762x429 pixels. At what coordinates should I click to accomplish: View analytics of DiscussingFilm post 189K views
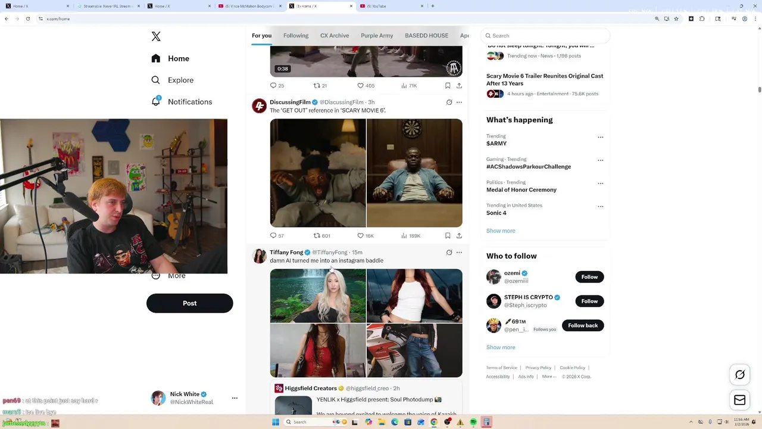pyautogui.click(x=411, y=236)
